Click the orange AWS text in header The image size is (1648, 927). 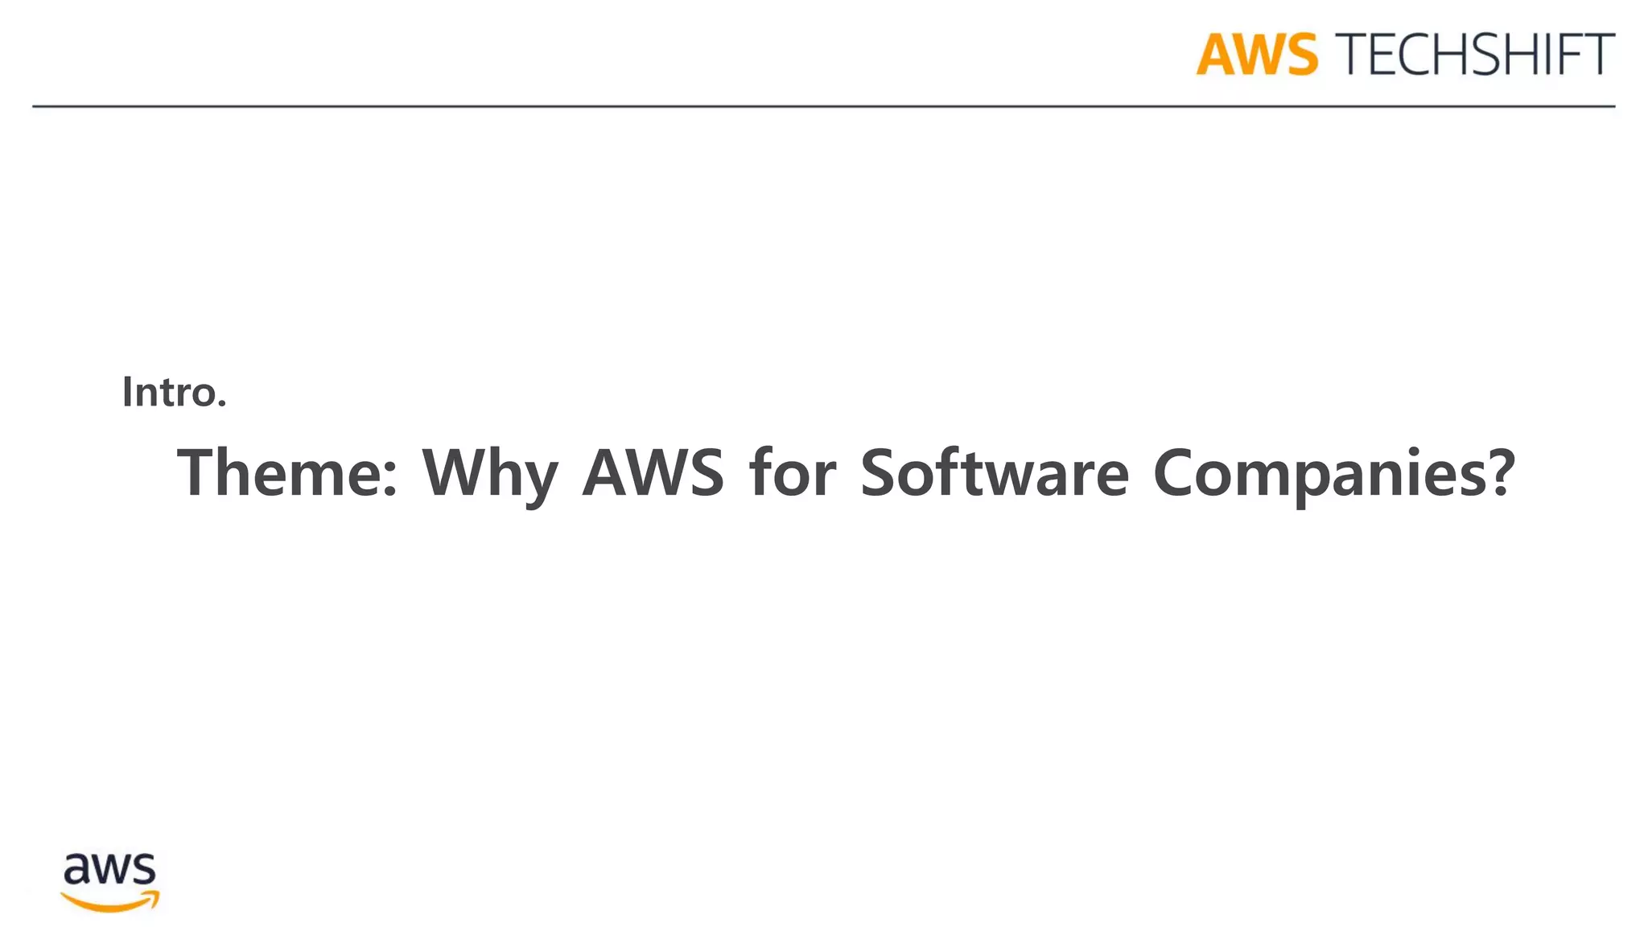click(1256, 55)
